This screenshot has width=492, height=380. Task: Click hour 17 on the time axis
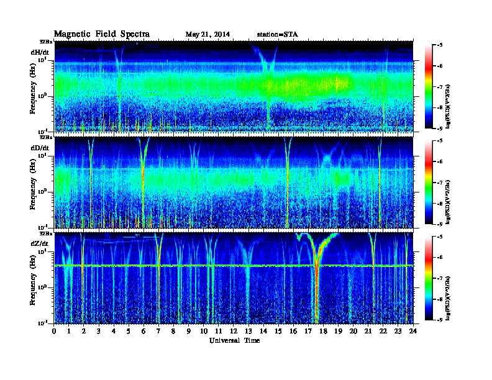[309, 331]
